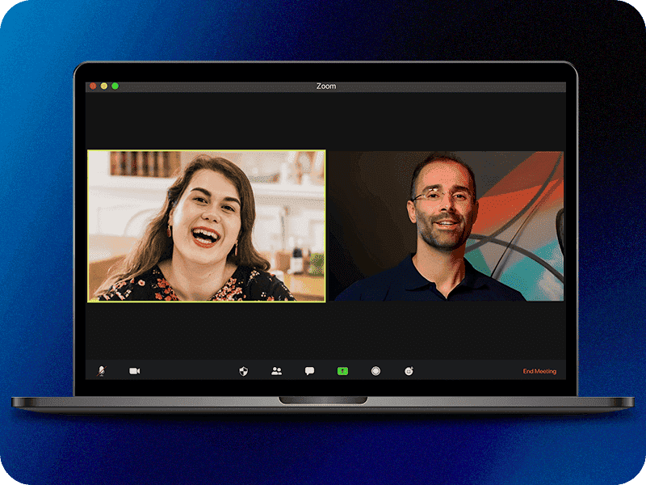646x485 pixels.
Task: Select the man with glasses video tile
Action: click(444, 226)
